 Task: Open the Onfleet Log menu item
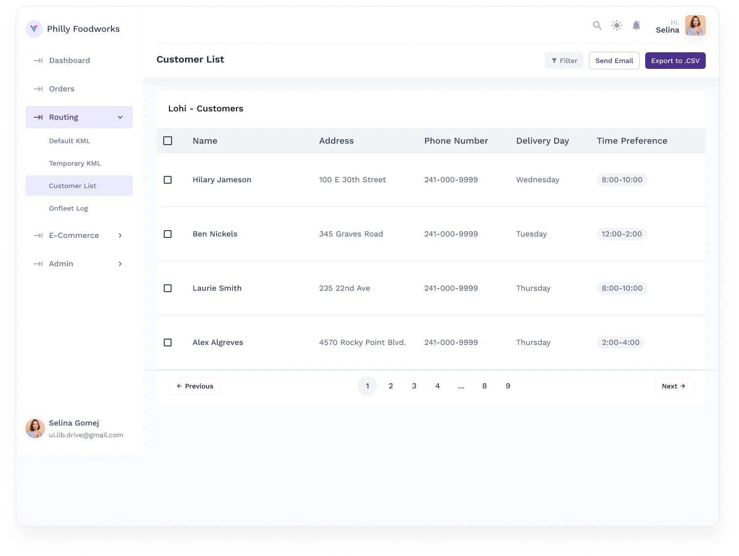coord(68,208)
